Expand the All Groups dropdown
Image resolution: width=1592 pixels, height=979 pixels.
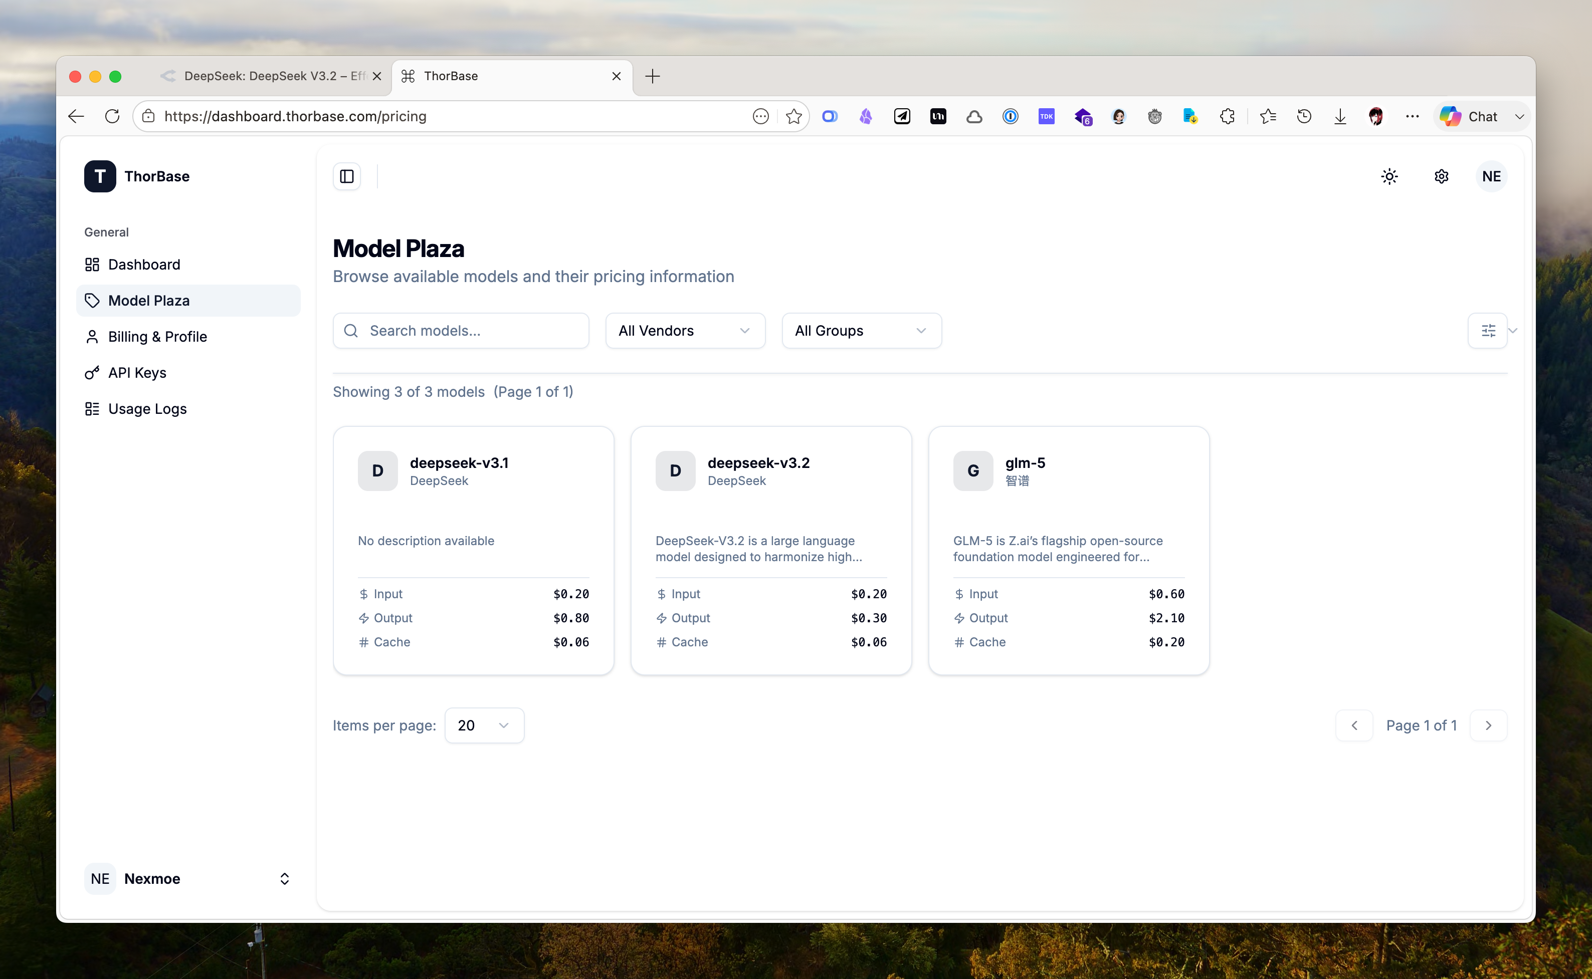(x=862, y=331)
